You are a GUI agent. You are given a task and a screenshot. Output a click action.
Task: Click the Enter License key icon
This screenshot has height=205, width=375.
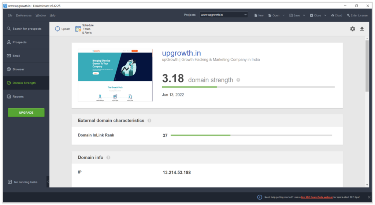(349, 15)
